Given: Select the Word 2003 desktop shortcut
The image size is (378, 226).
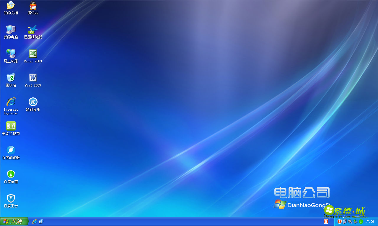Looking at the screenshot, I should point(33,78).
